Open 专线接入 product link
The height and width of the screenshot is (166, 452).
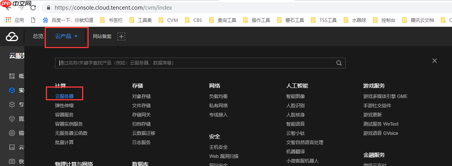(x=218, y=115)
